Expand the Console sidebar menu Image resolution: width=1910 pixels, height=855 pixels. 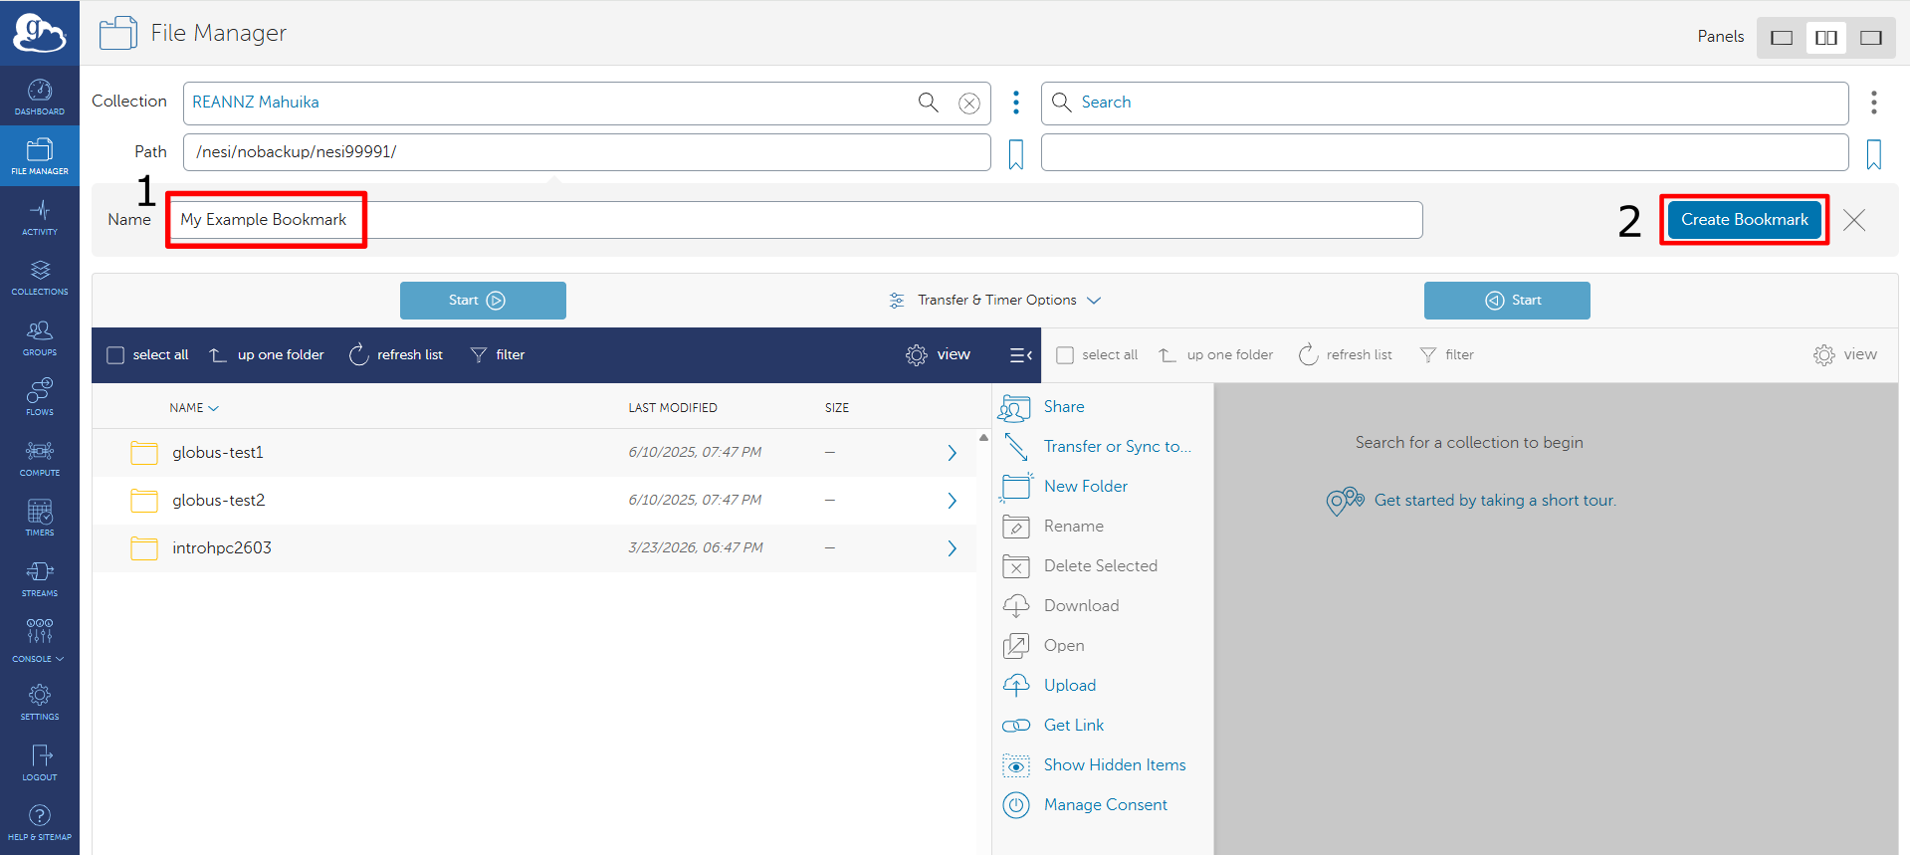point(40,639)
